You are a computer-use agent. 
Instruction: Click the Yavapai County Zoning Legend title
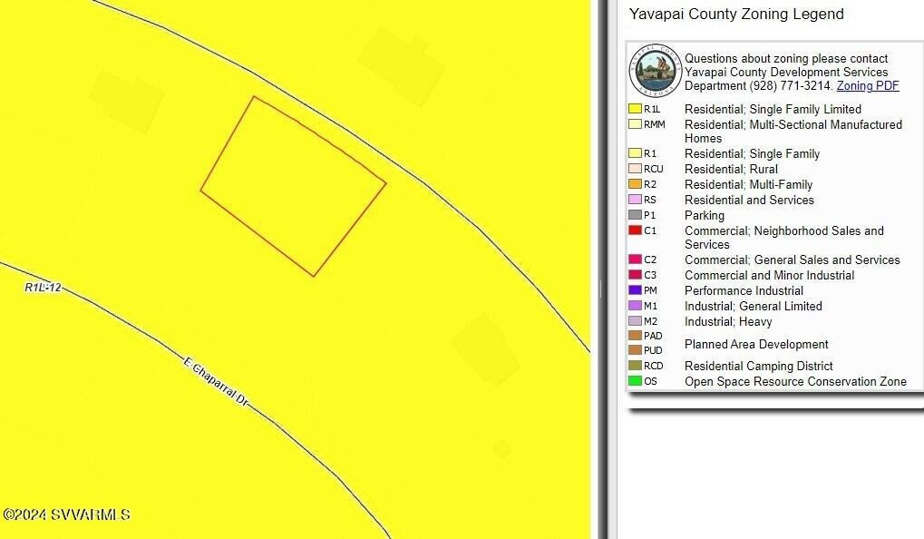point(736,15)
